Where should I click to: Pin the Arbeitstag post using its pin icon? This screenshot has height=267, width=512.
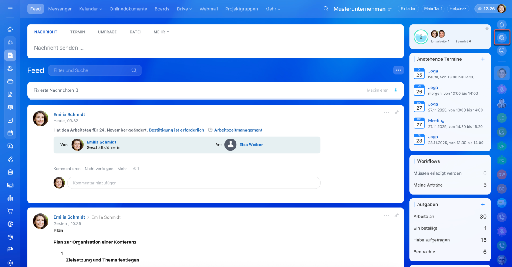pos(396,113)
